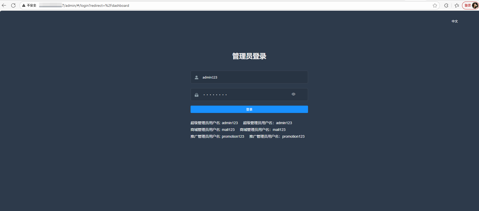This screenshot has height=211, width=479.
Task: Open the 中文 language switcher
Action: 455,21
